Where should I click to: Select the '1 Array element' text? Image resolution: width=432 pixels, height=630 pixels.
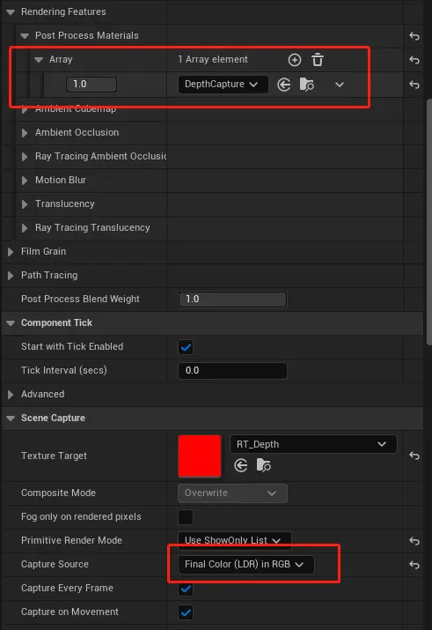(x=213, y=59)
